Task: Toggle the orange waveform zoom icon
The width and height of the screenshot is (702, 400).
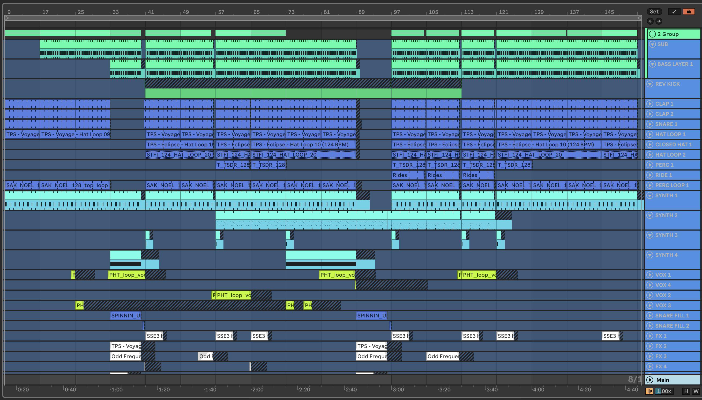Action: (649, 391)
